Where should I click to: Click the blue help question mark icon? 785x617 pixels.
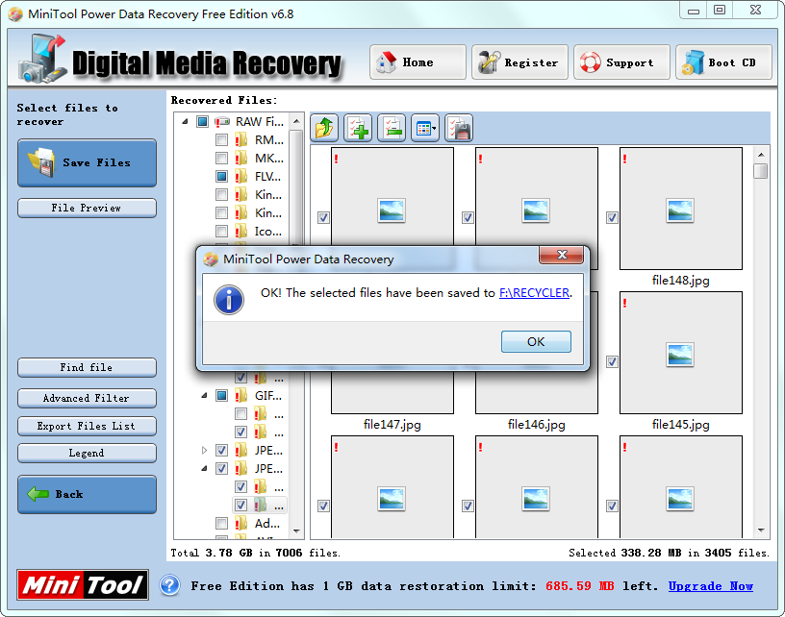169,585
